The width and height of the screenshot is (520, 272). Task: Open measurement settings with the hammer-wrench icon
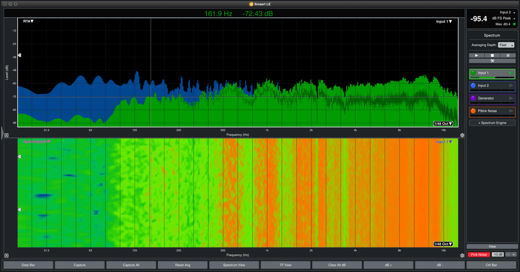[492, 61]
